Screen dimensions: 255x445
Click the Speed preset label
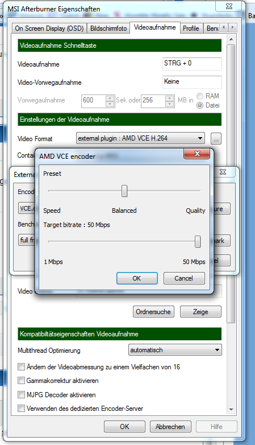[52, 211]
